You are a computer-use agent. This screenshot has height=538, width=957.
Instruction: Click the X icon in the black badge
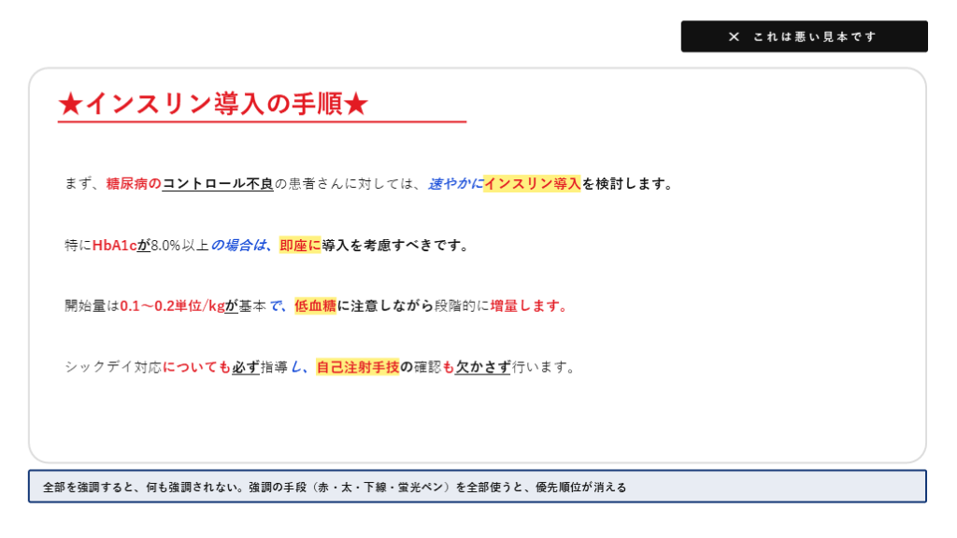734,36
